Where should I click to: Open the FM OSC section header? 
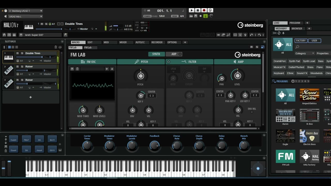pyautogui.click(x=92, y=62)
